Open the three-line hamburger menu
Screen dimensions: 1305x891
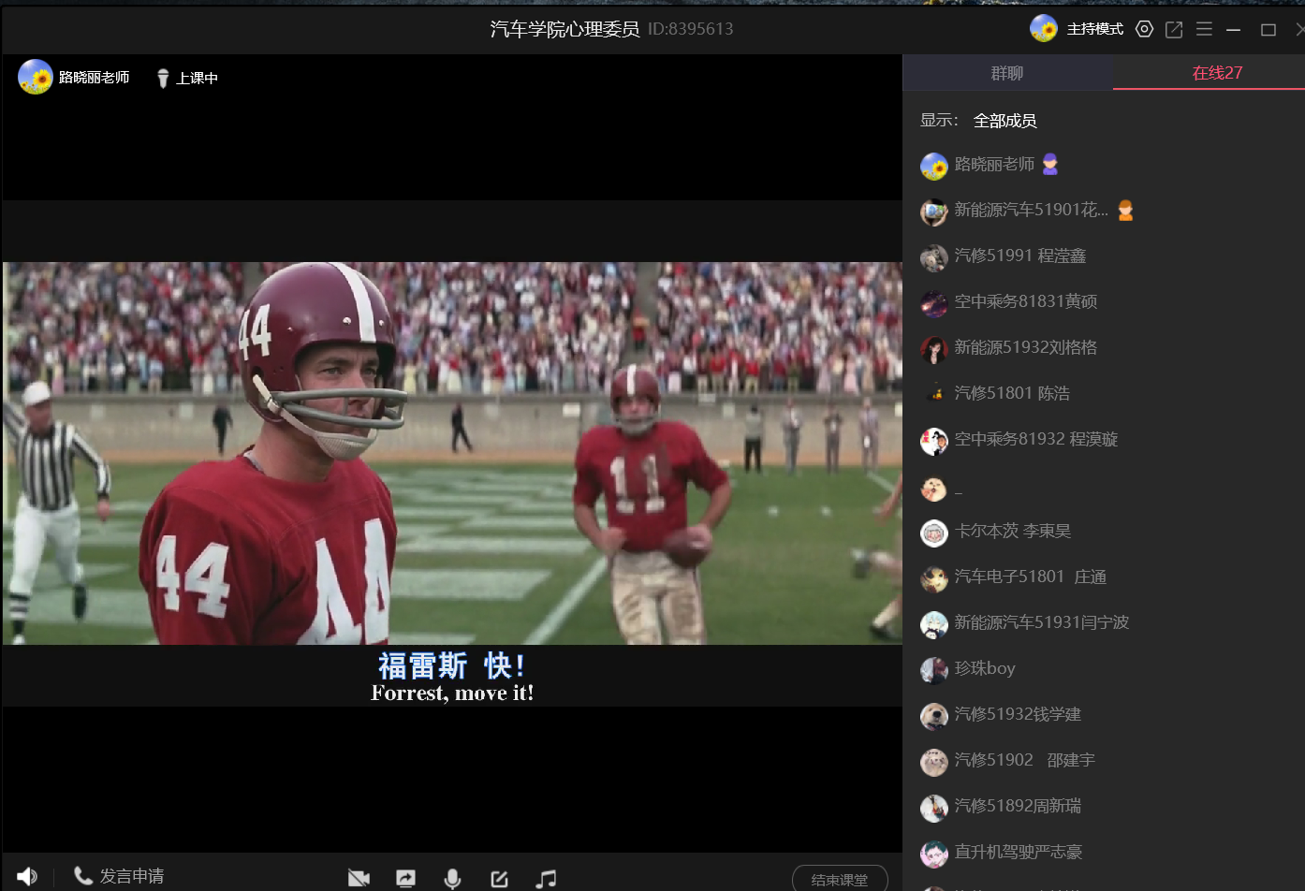pyautogui.click(x=1204, y=29)
